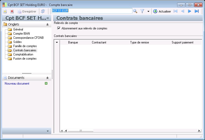This screenshot has height=140, width=205.
Task: Select the Contrats bancaires tree item
Action: point(25,50)
